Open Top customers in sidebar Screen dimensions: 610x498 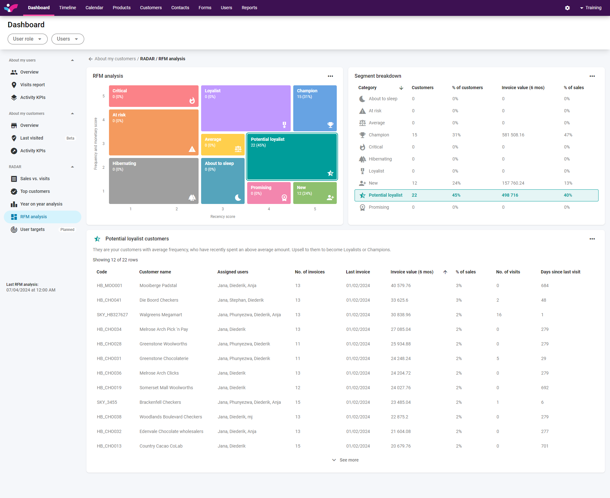coord(35,191)
